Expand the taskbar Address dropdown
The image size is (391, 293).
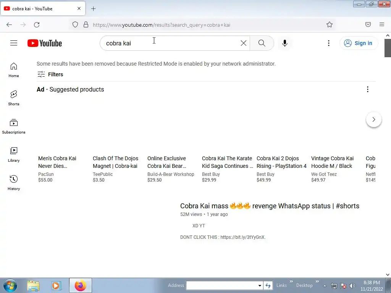click(x=260, y=285)
